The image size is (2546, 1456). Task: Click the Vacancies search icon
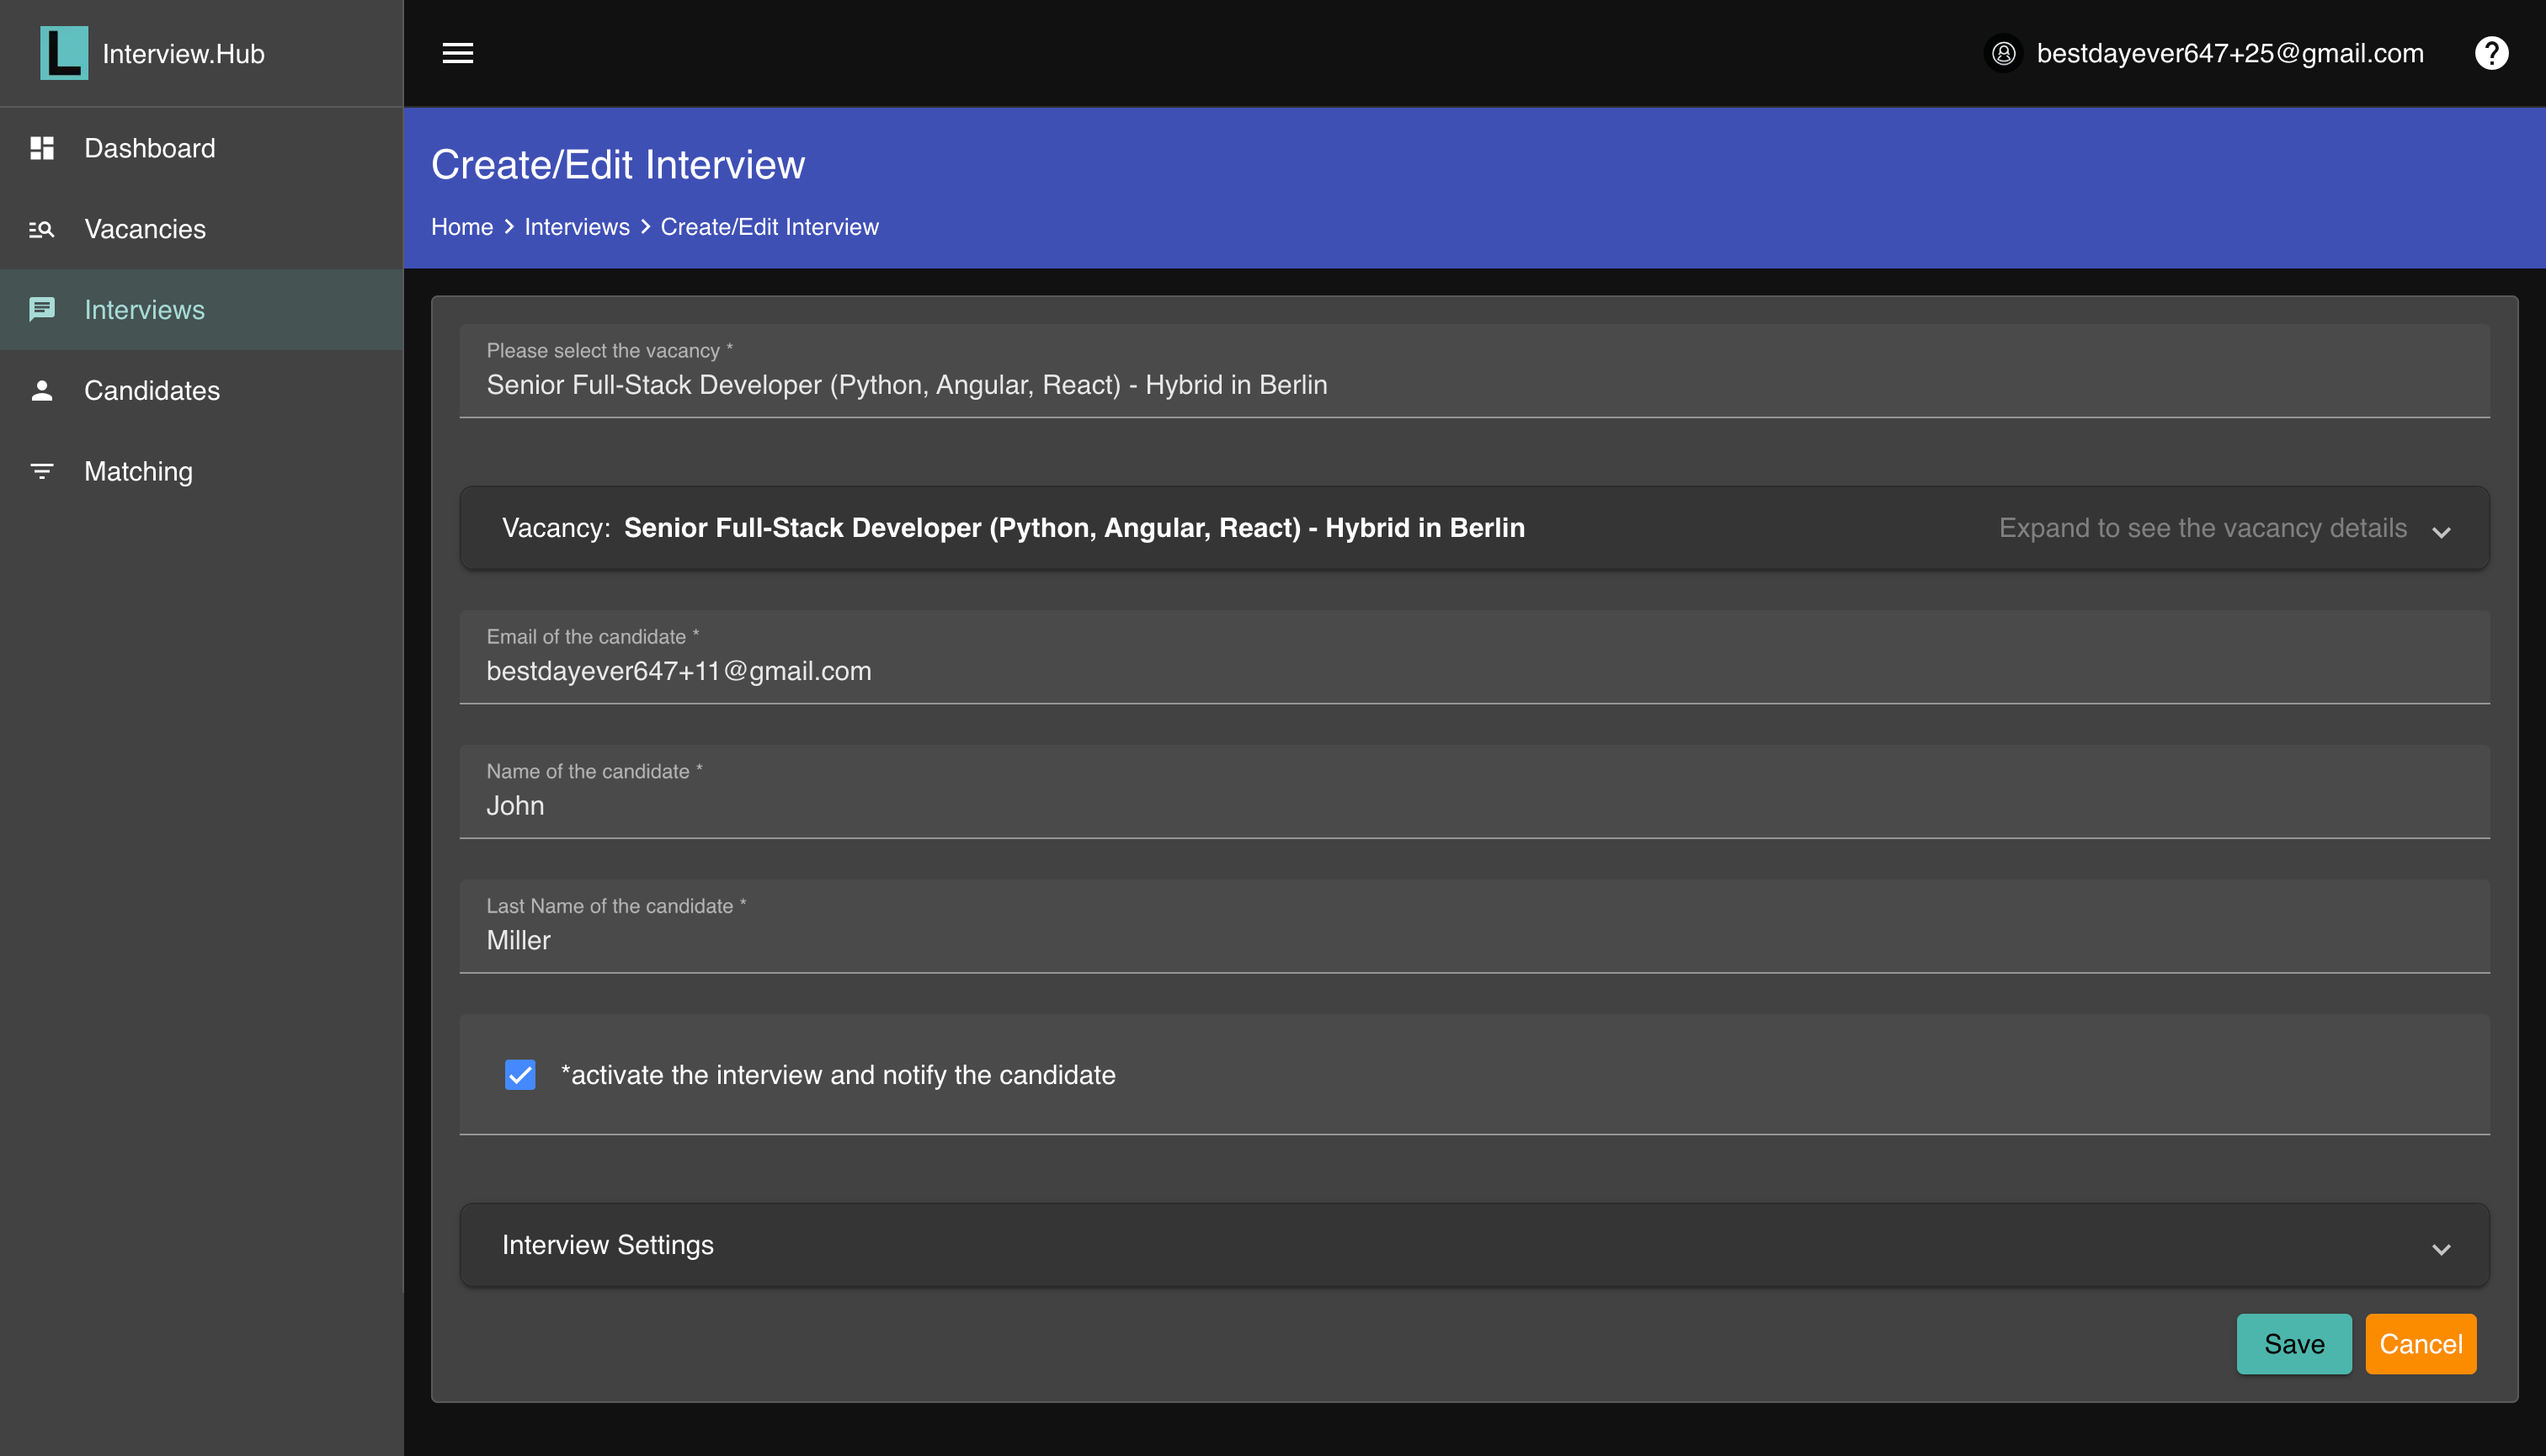42,229
